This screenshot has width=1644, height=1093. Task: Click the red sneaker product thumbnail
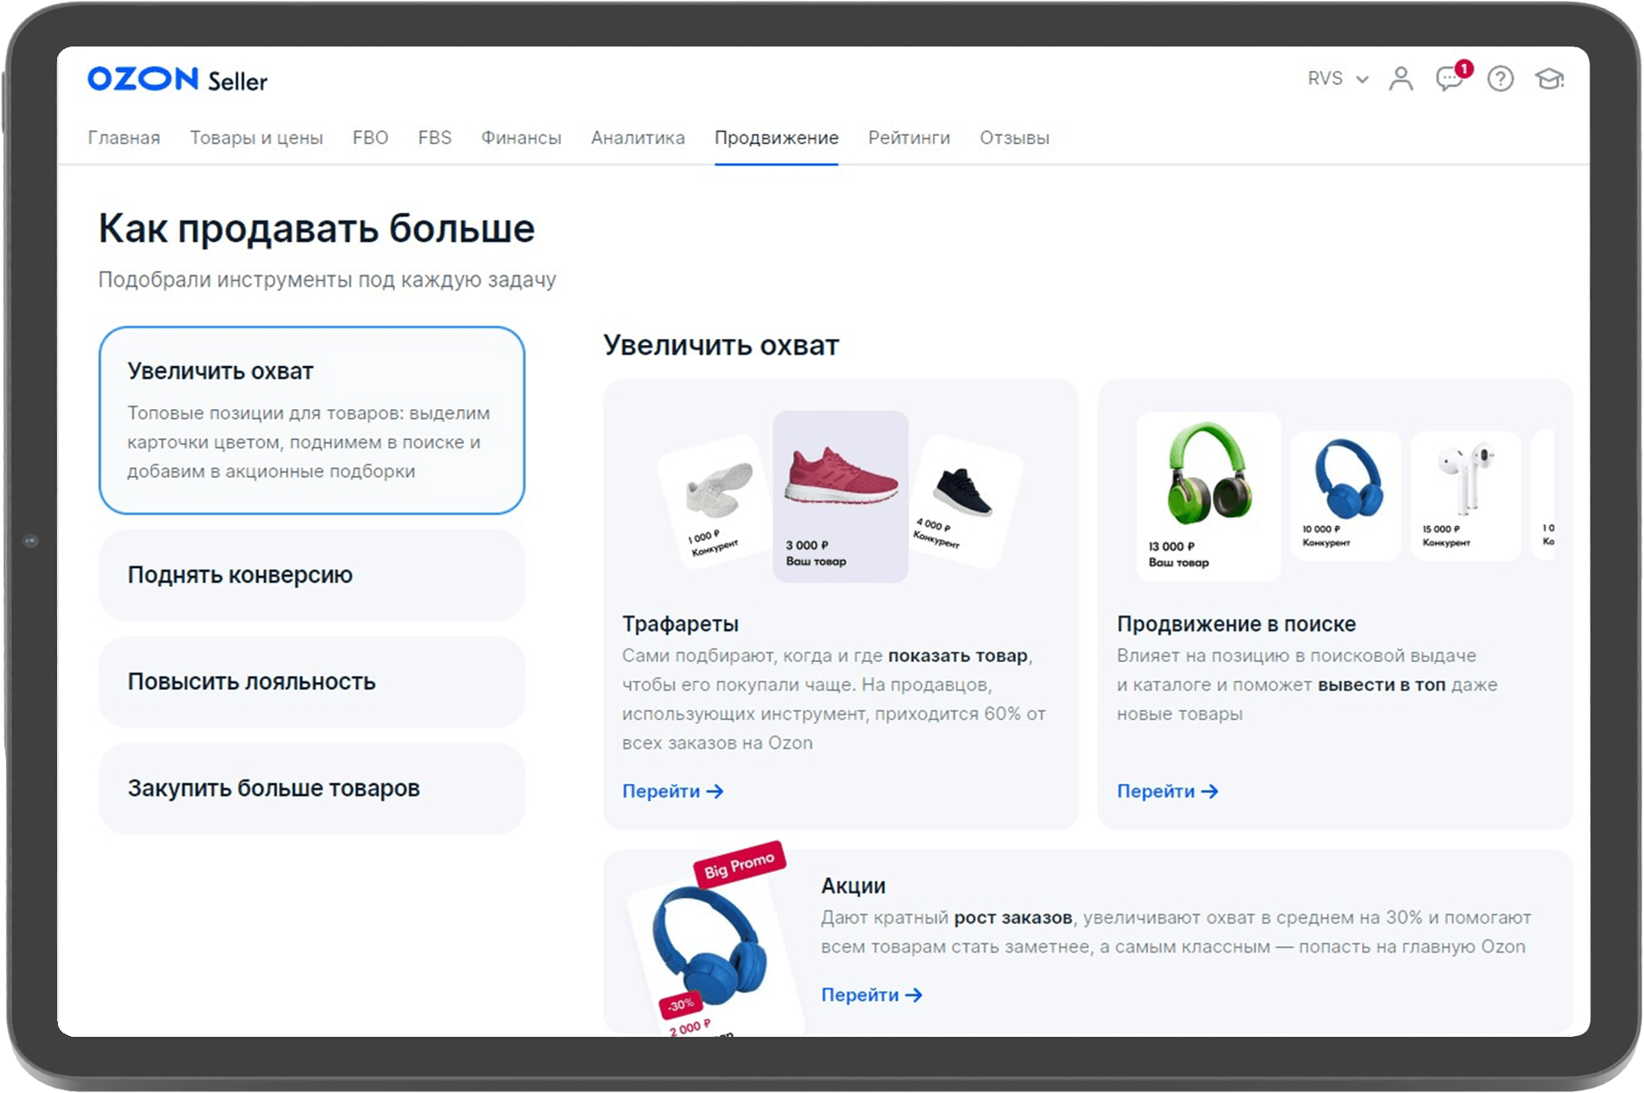coord(841,496)
